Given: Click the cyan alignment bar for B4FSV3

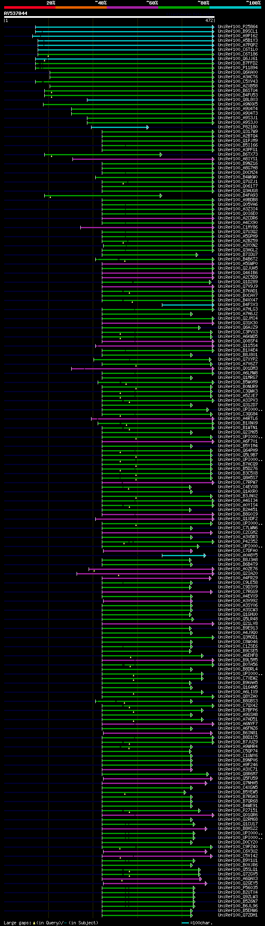Looking at the screenshot, I should [x=188, y=305].
